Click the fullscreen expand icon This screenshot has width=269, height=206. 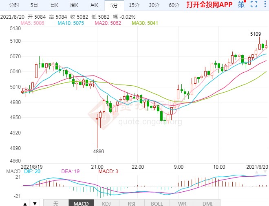tap(254, 5)
